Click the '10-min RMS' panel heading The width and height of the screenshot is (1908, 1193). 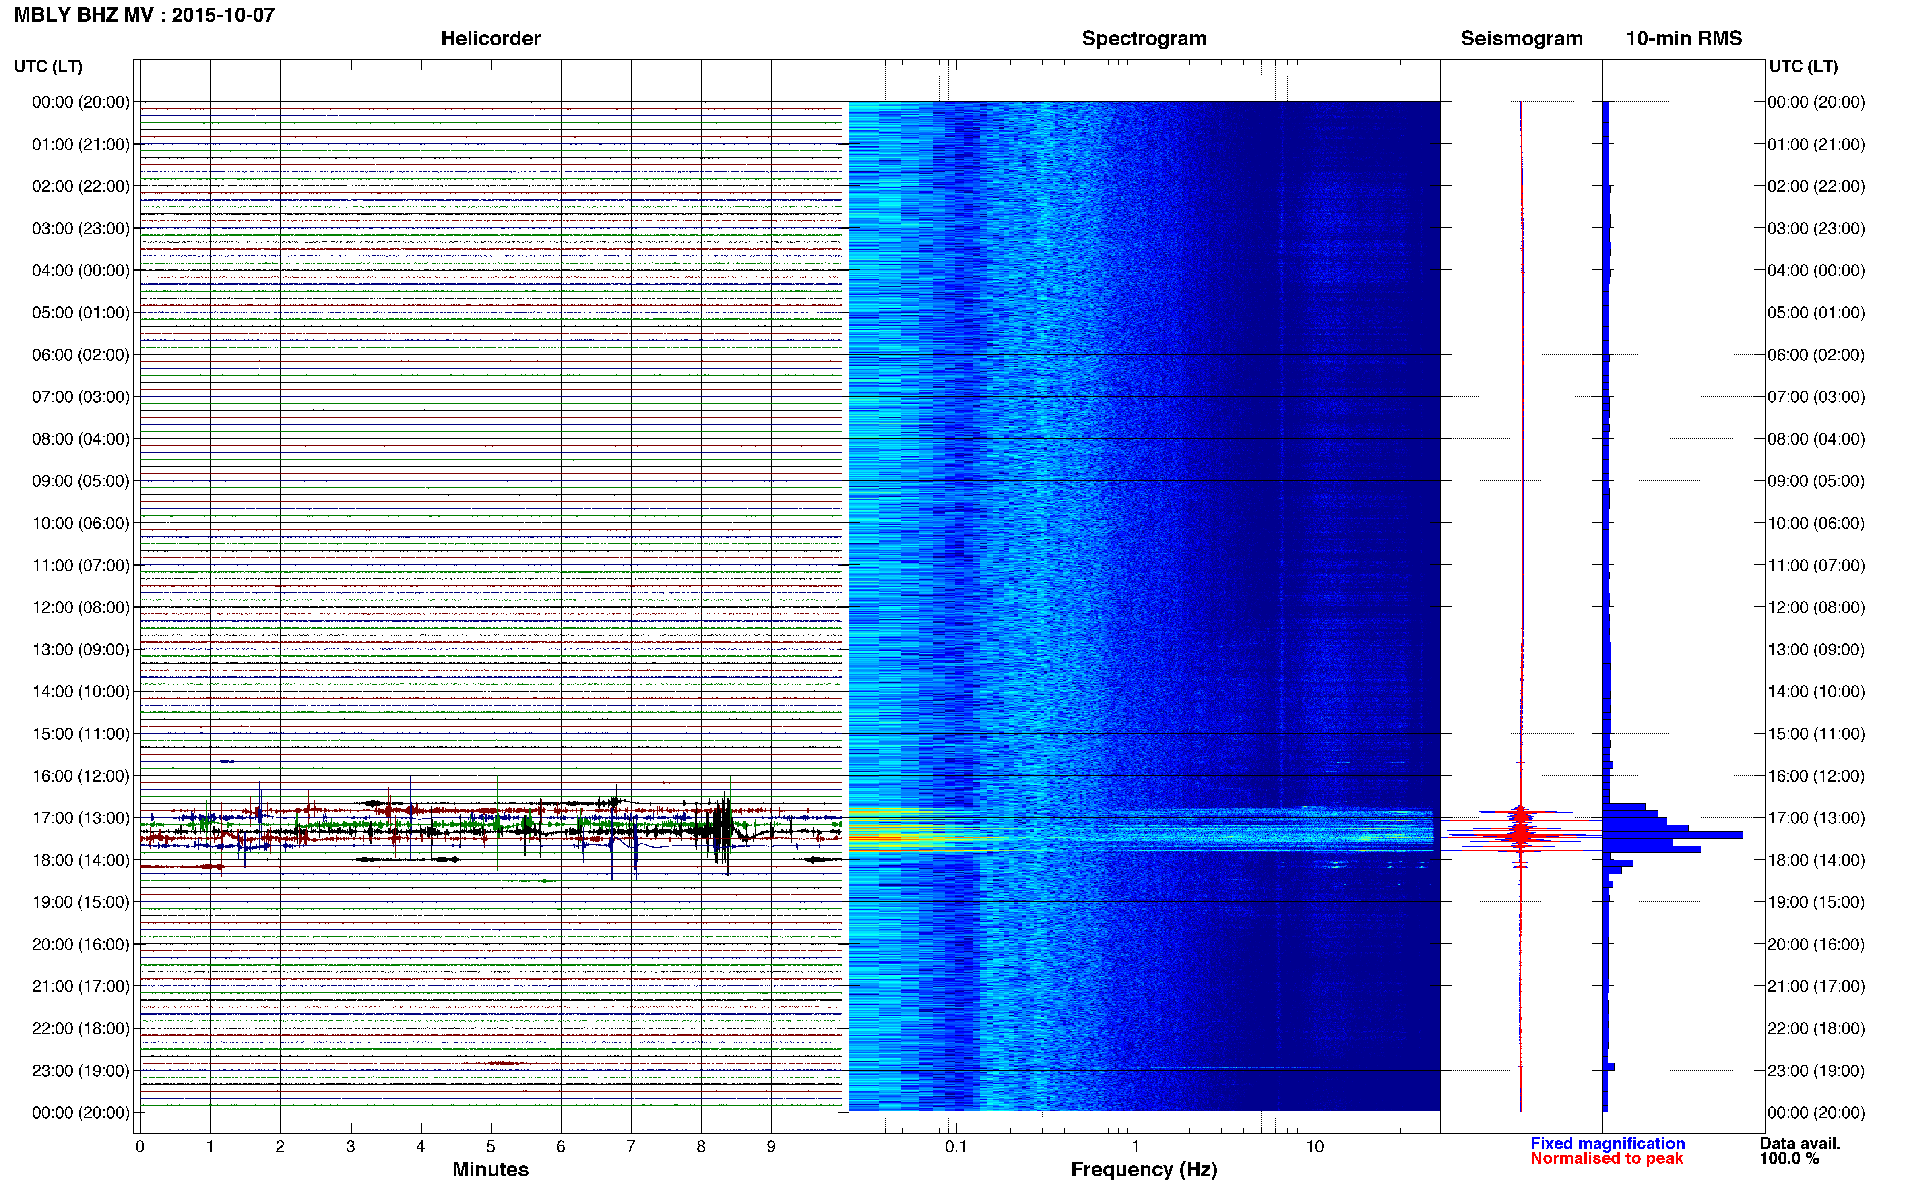1683,38
